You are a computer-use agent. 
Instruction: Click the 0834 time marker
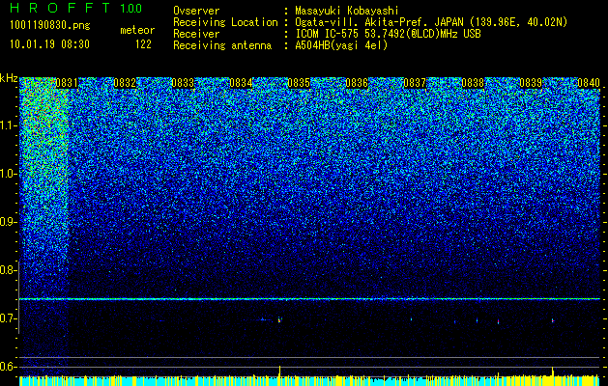click(241, 83)
